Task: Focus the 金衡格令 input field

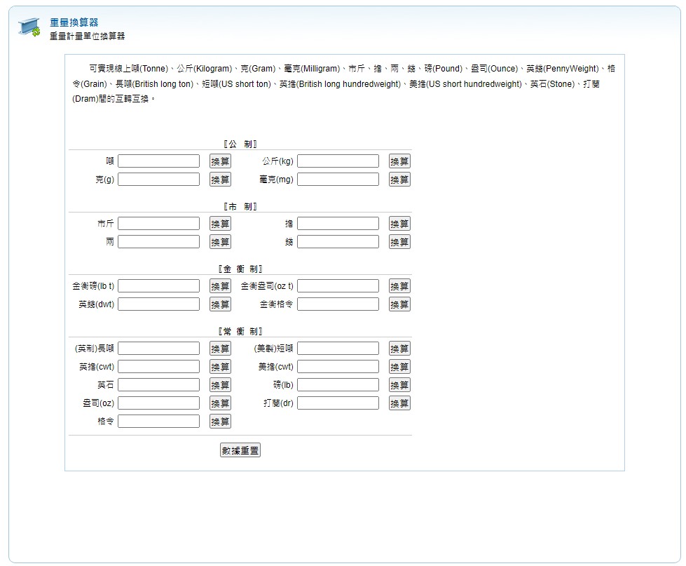Action: (x=338, y=304)
